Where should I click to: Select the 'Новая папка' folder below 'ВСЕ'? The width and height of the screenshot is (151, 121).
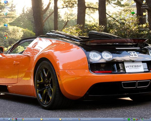pos(144,26)
